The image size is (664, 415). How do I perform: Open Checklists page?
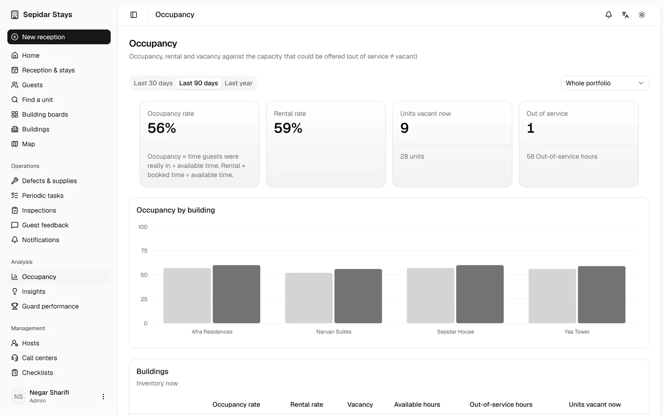tap(59, 373)
